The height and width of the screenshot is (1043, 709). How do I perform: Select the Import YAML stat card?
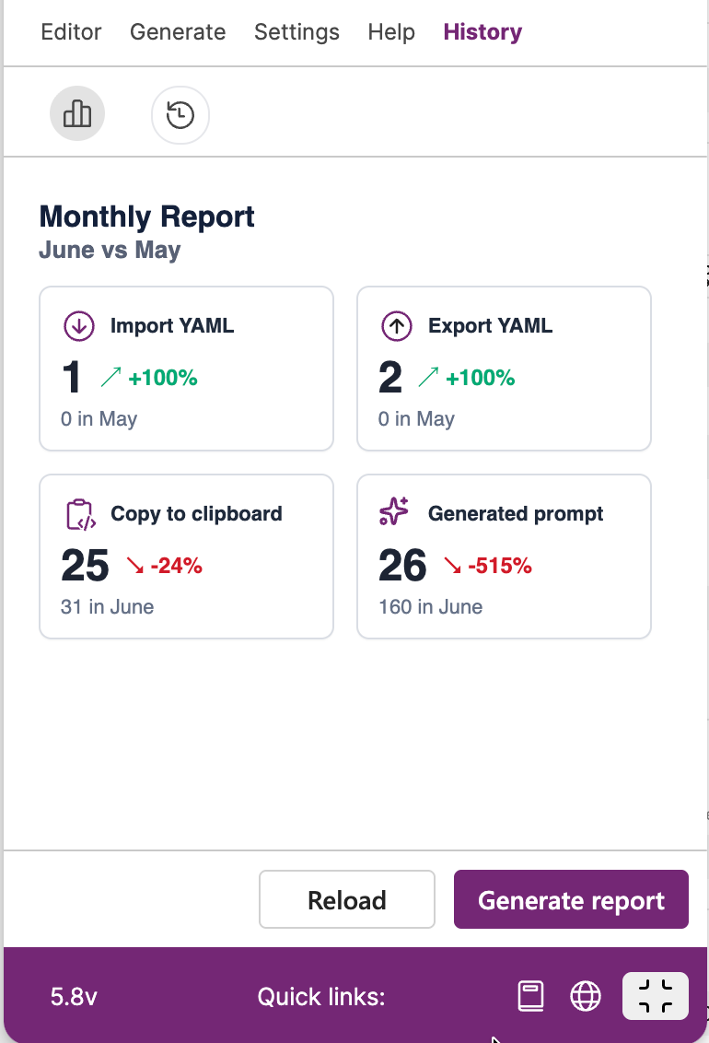click(186, 369)
